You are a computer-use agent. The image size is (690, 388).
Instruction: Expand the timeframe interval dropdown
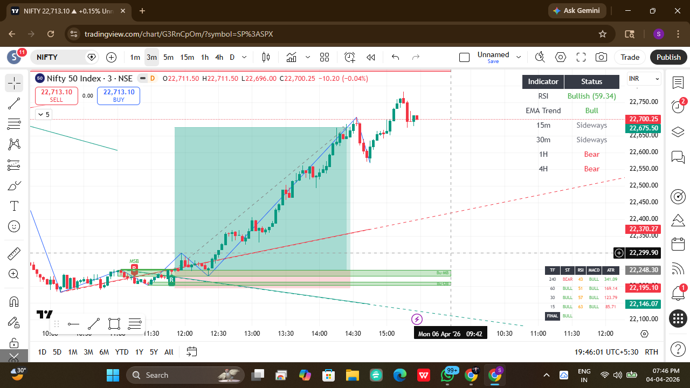(x=245, y=57)
